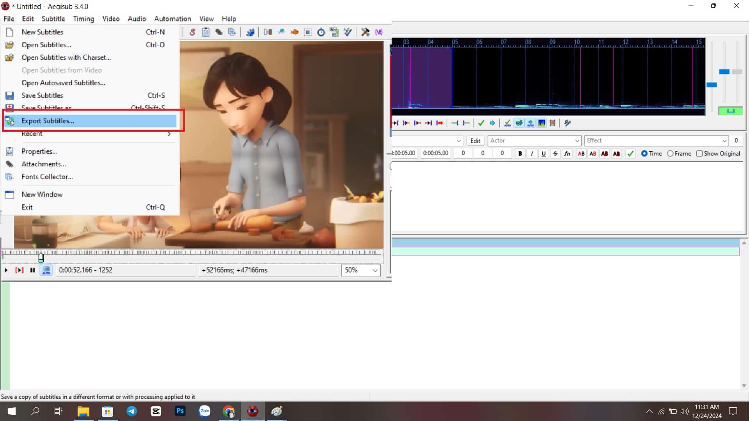749x421 pixels.
Task: Pause video playback
Action: [32, 270]
